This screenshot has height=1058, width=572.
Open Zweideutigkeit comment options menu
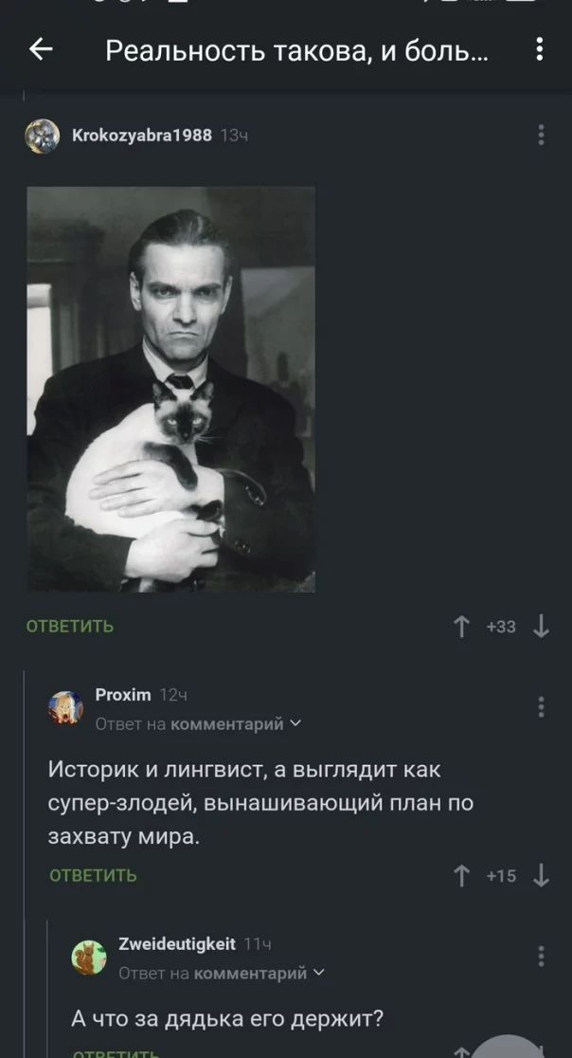[541, 957]
